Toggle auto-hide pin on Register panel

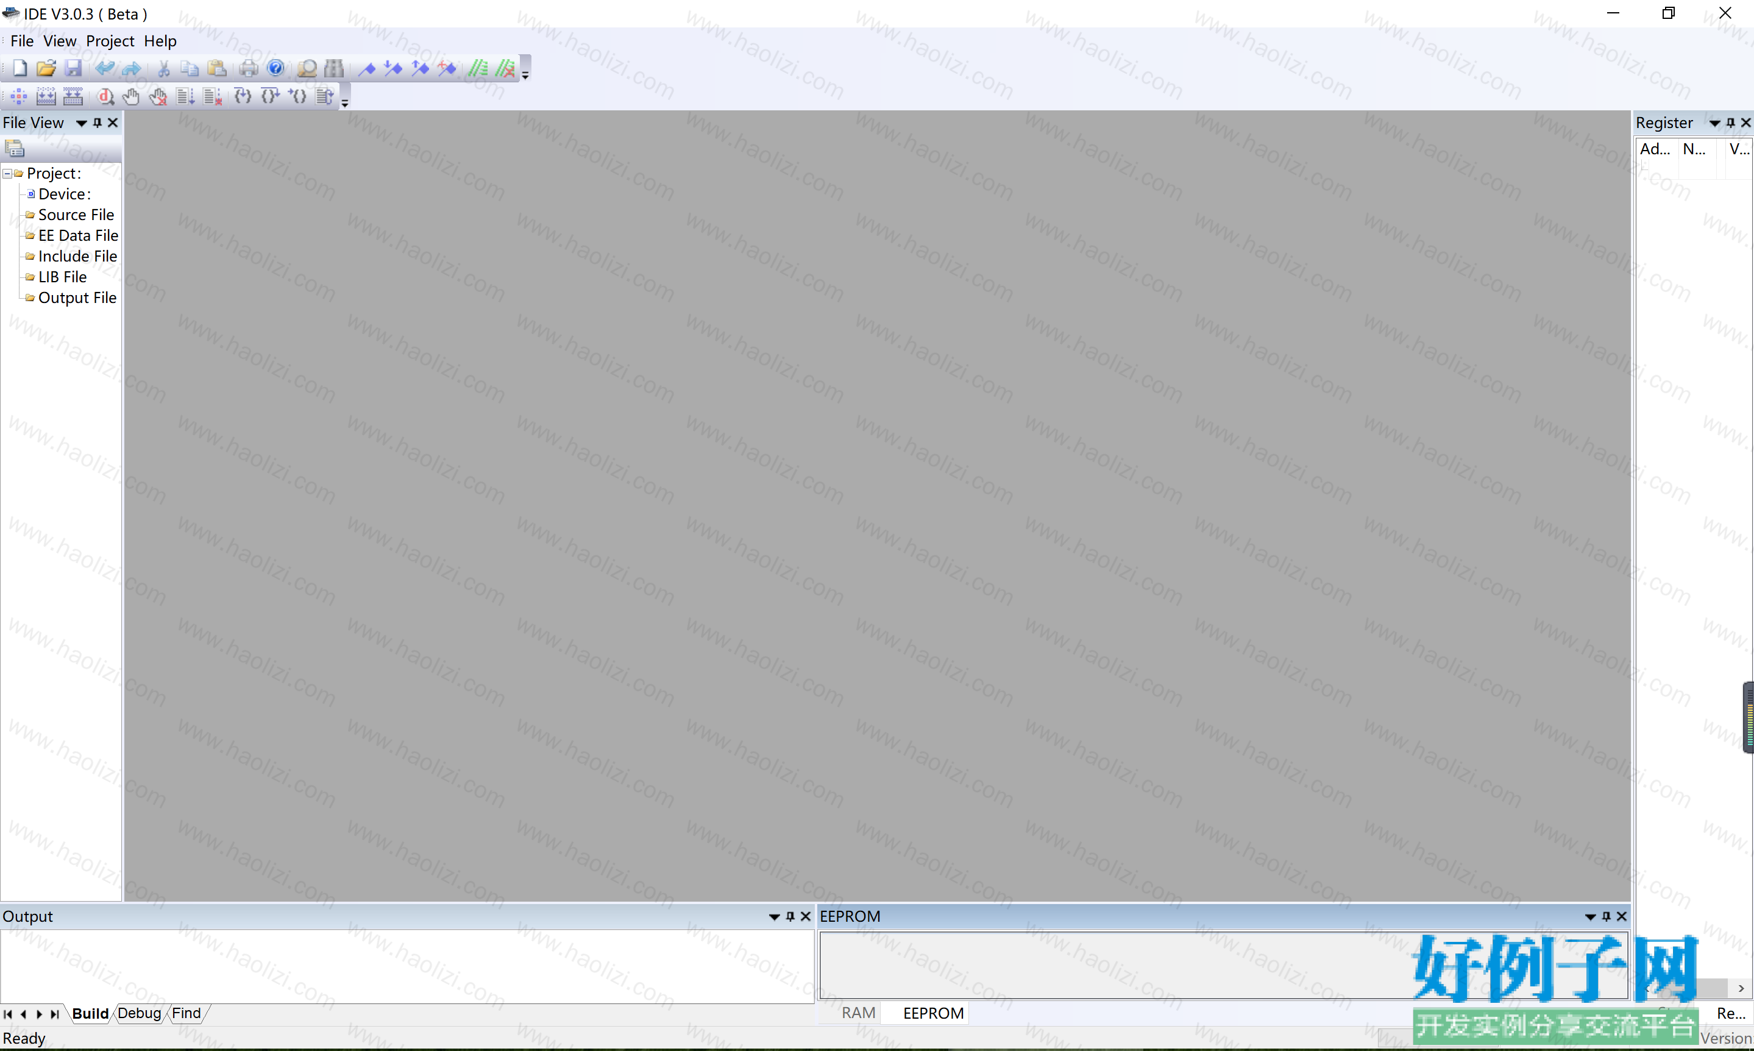click(1730, 123)
